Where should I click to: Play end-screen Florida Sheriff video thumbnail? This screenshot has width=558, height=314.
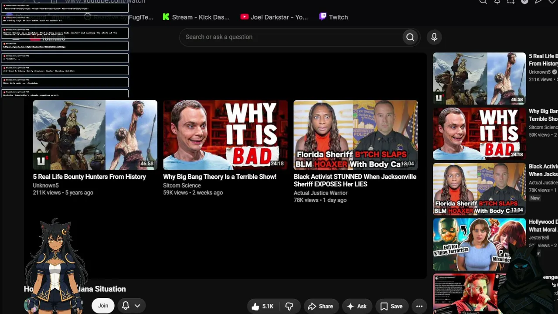[x=356, y=135]
